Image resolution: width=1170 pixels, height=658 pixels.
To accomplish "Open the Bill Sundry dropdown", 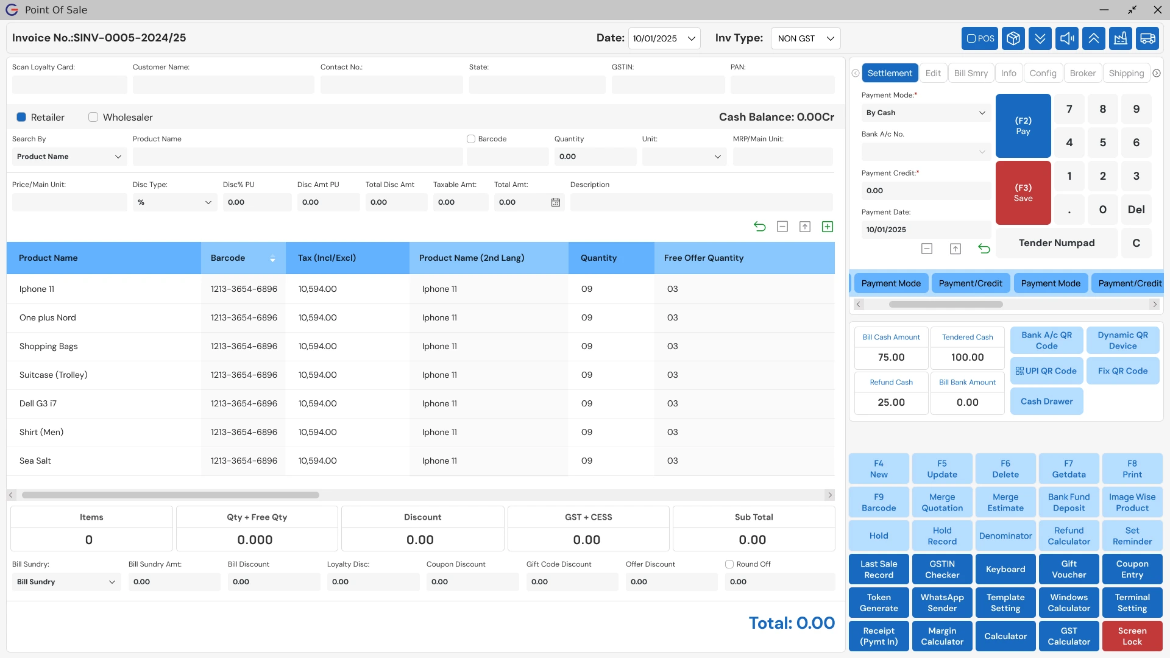I will pyautogui.click(x=66, y=582).
